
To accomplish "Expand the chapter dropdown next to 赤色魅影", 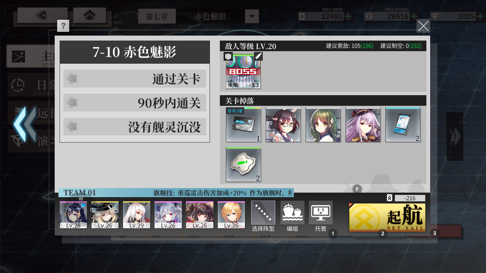I will [x=252, y=16].
